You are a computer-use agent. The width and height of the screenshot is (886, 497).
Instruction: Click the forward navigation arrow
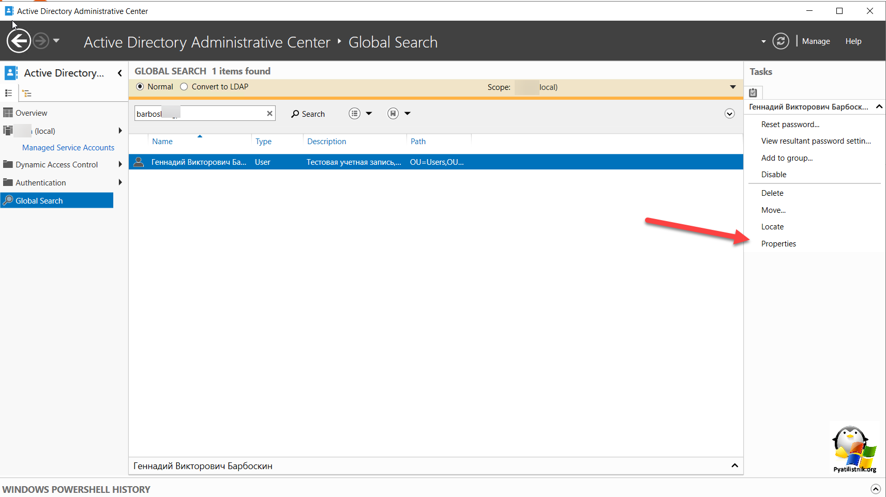[41, 41]
